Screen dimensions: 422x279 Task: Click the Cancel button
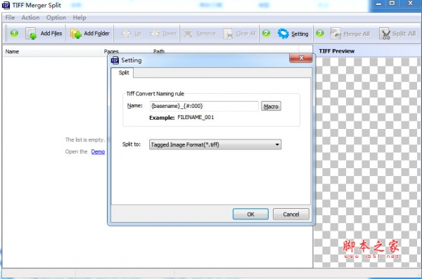pyautogui.click(x=291, y=214)
